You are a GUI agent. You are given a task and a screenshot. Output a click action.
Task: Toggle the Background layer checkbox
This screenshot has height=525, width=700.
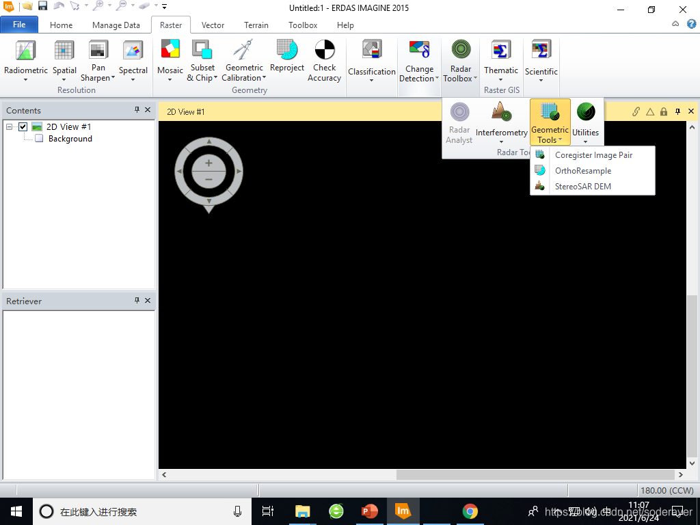39,138
